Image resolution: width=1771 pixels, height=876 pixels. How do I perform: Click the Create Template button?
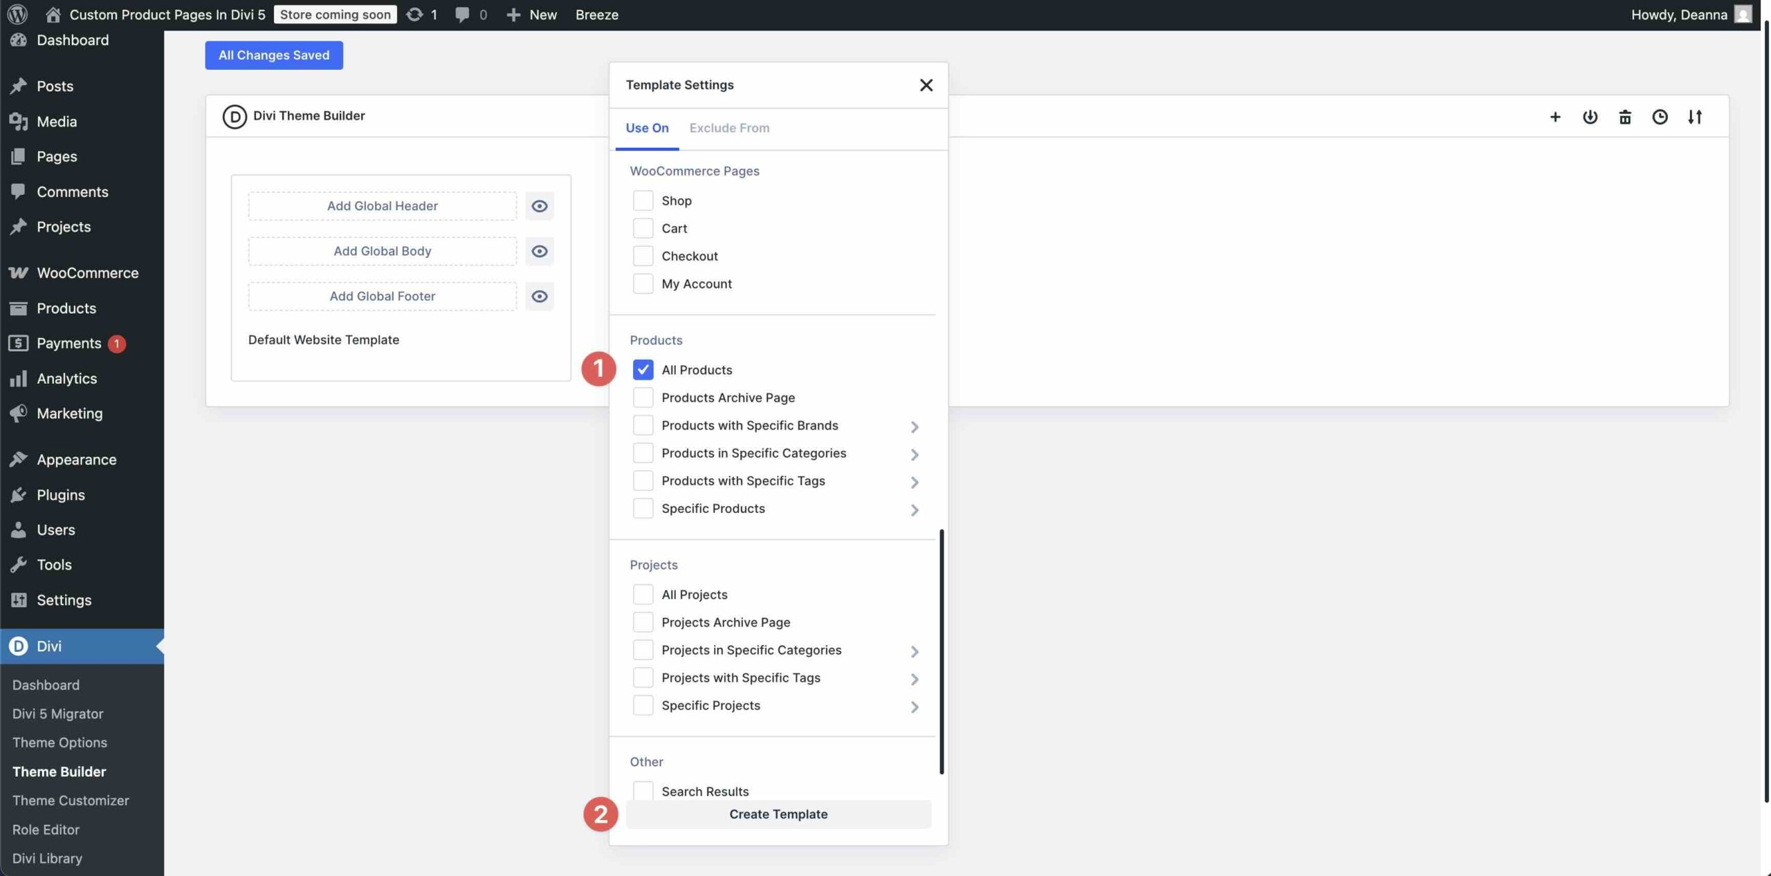pos(778,814)
